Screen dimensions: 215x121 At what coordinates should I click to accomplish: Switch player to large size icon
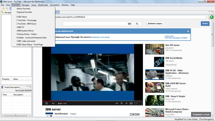point(136,103)
